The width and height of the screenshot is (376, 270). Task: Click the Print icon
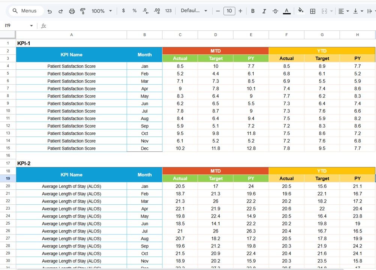coord(72,11)
